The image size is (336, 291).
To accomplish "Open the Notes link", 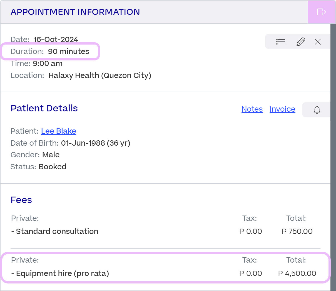I will click(x=252, y=109).
